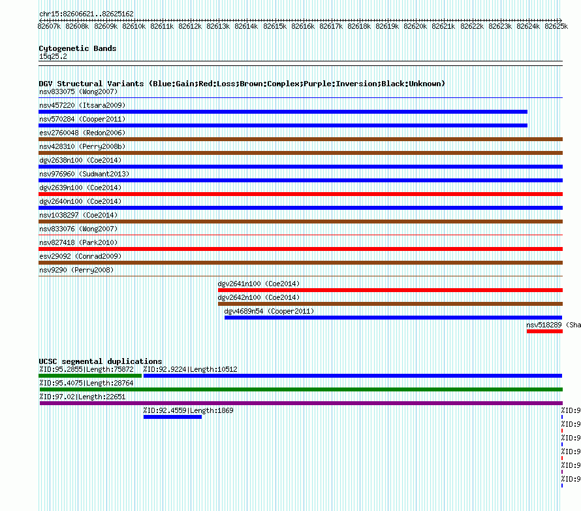
Task: Click the chr15:82606621..82625162 region label
Action: [x=86, y=14]
